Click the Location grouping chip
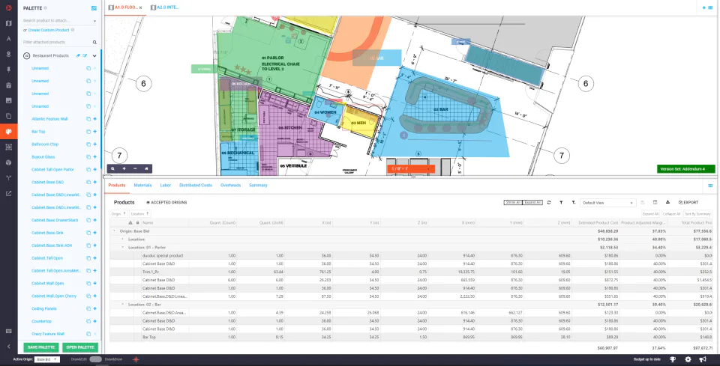720x366 pixels. tap(139, 214)
